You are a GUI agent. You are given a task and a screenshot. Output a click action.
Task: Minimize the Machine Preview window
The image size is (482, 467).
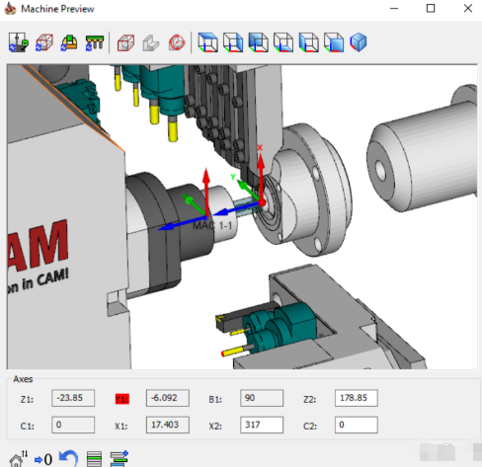click(x=394, y=9)
